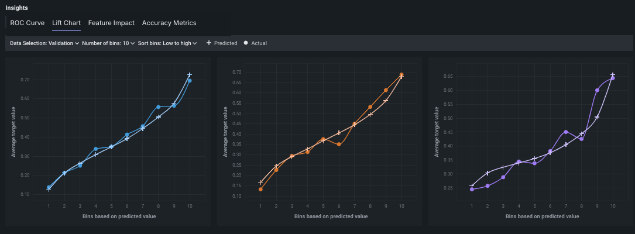Click the Insights panel heading
635x234 pixels.
click(16, 8)
